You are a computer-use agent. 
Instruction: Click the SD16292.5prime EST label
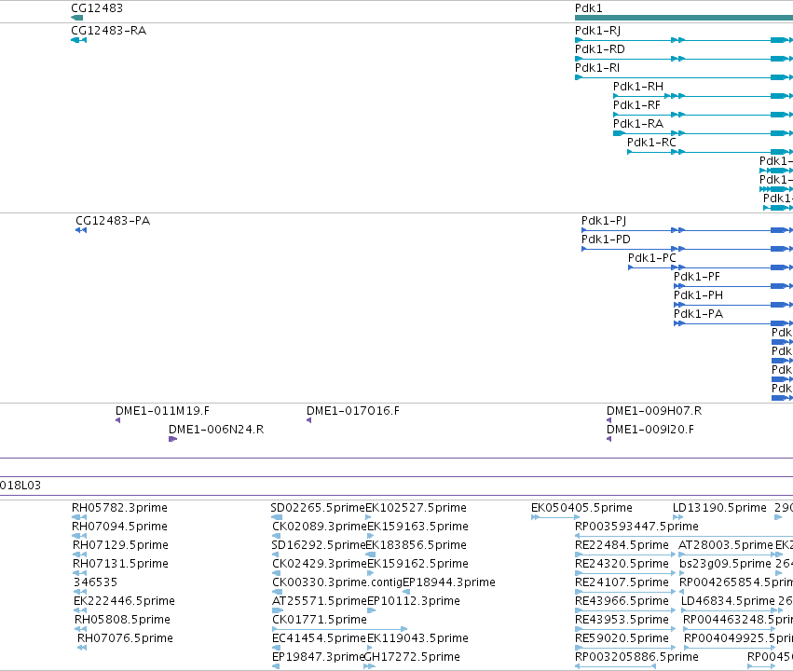pos(318,545)
